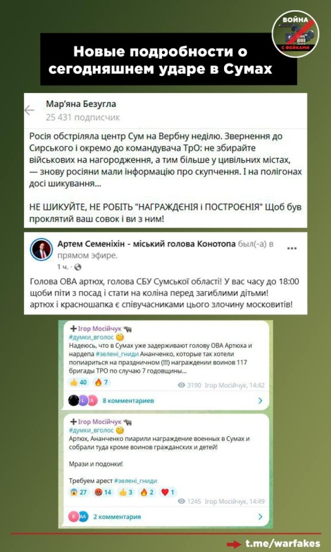Click the heart reaction showing 1
This screenshot has height=552, width=331.
168,492
